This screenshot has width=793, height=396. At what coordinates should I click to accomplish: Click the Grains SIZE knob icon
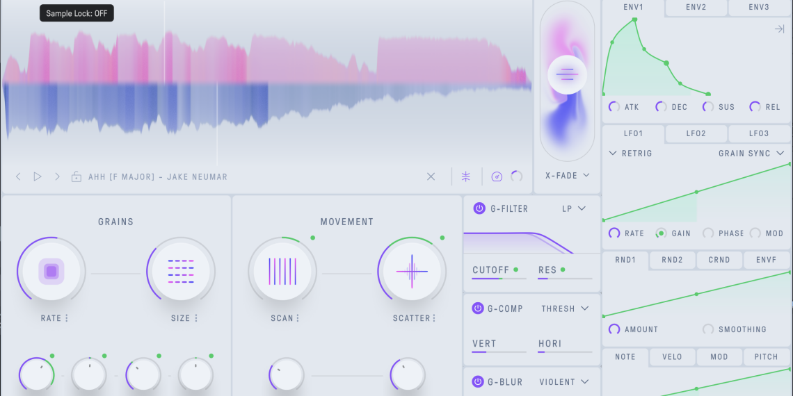click(181, 271)
